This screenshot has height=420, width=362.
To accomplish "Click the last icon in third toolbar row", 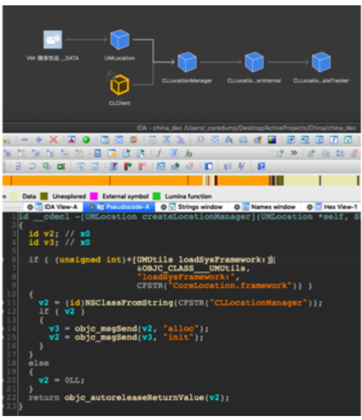I will tap(261, 166).
